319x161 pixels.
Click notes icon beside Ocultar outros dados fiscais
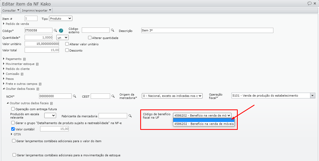click(x=51, y=103)
